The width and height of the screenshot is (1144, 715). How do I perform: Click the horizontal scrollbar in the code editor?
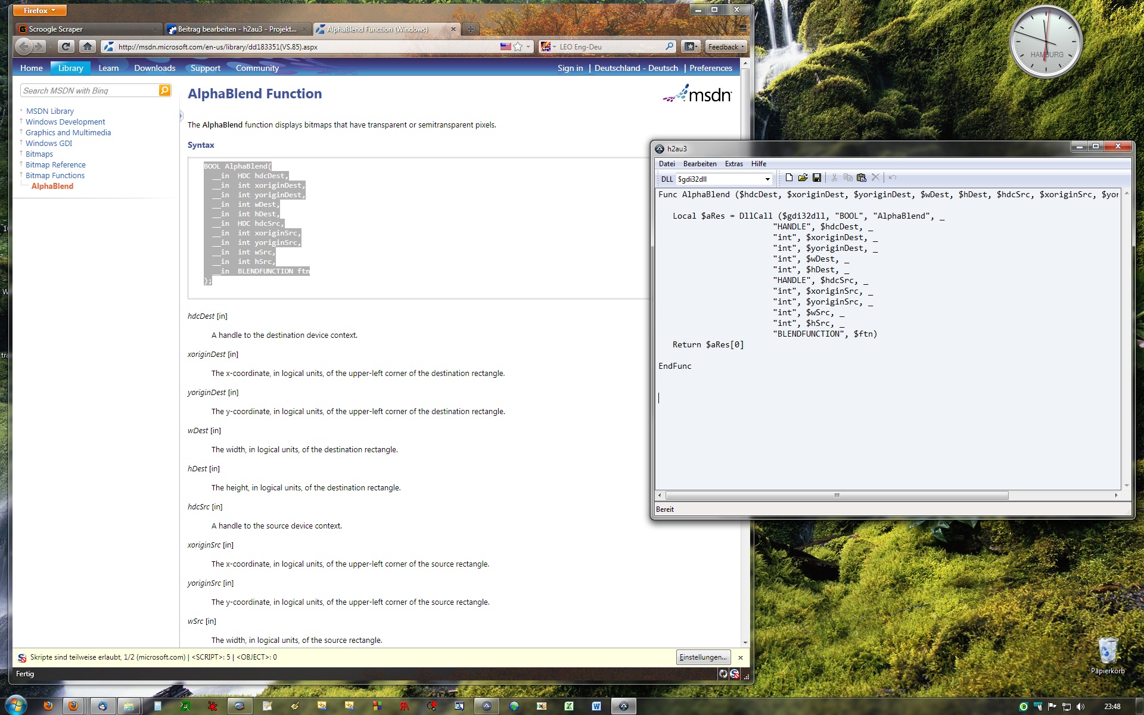[837, 495]
